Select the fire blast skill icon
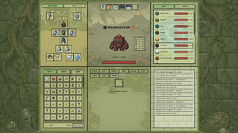 (109, 7)
